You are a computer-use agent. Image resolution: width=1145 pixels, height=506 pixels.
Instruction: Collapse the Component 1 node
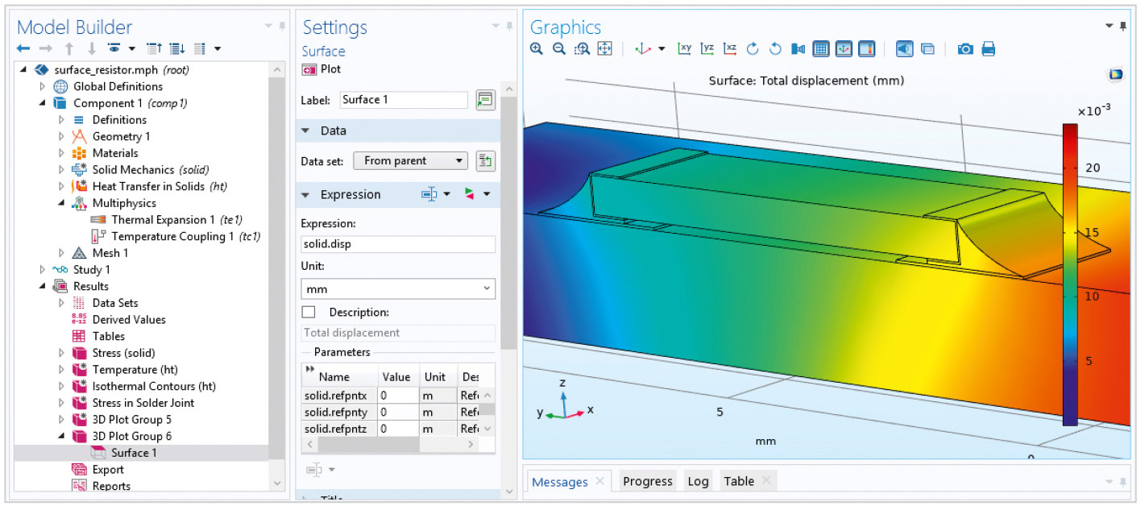pos(42,103)
